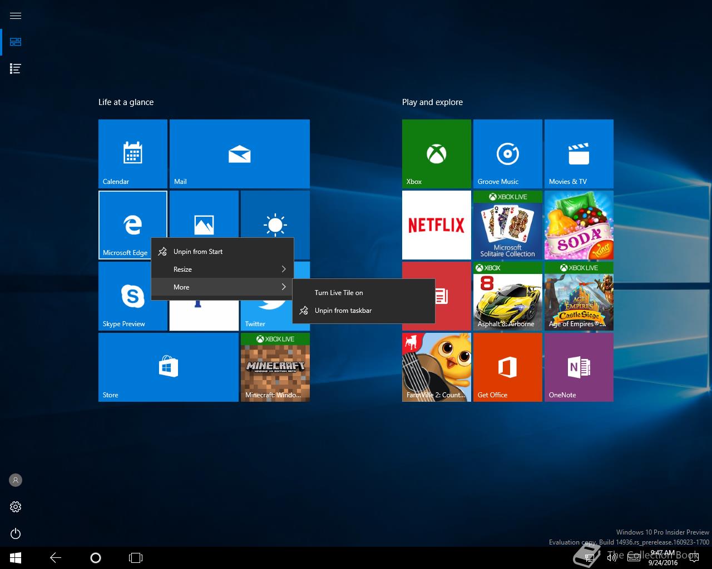Image resolution: width=712 pixels, height=569 pixels.
Task: Click the Play and explore heading
Action: [x=432, y=102]
